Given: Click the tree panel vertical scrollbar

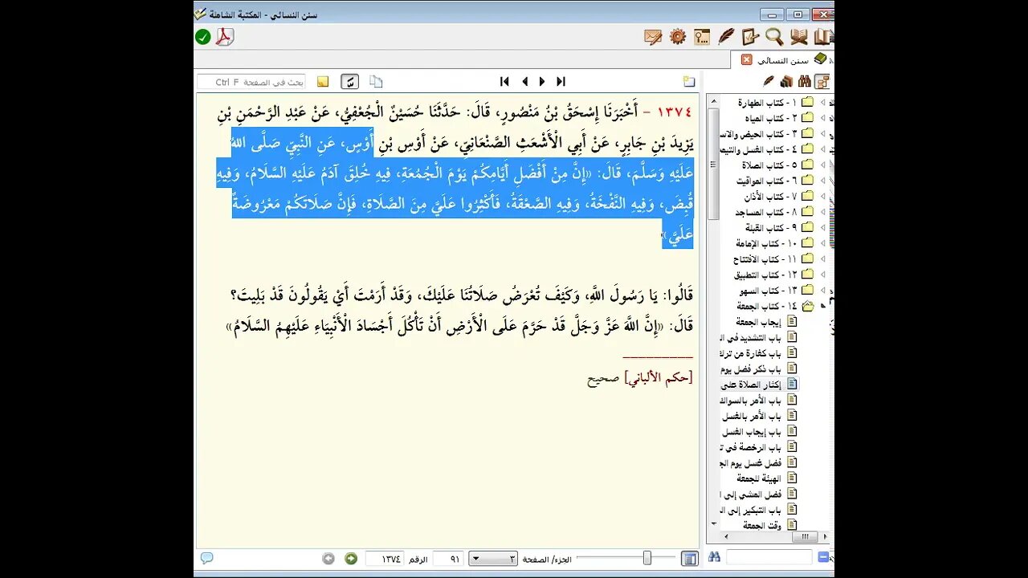Looking at the screenshot, I should (x=713, y=164).
